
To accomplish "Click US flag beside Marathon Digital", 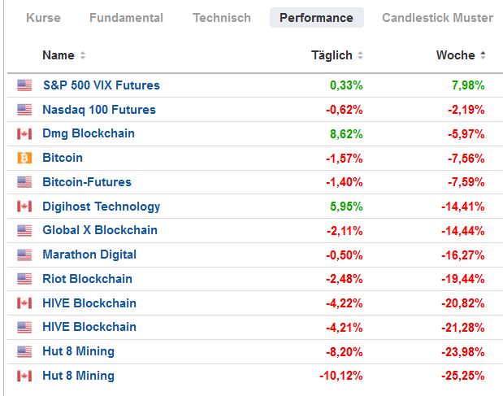I will click(x=24, y=255).
